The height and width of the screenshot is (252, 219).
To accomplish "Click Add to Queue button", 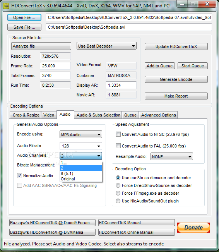I will click(x=160, y=66).
